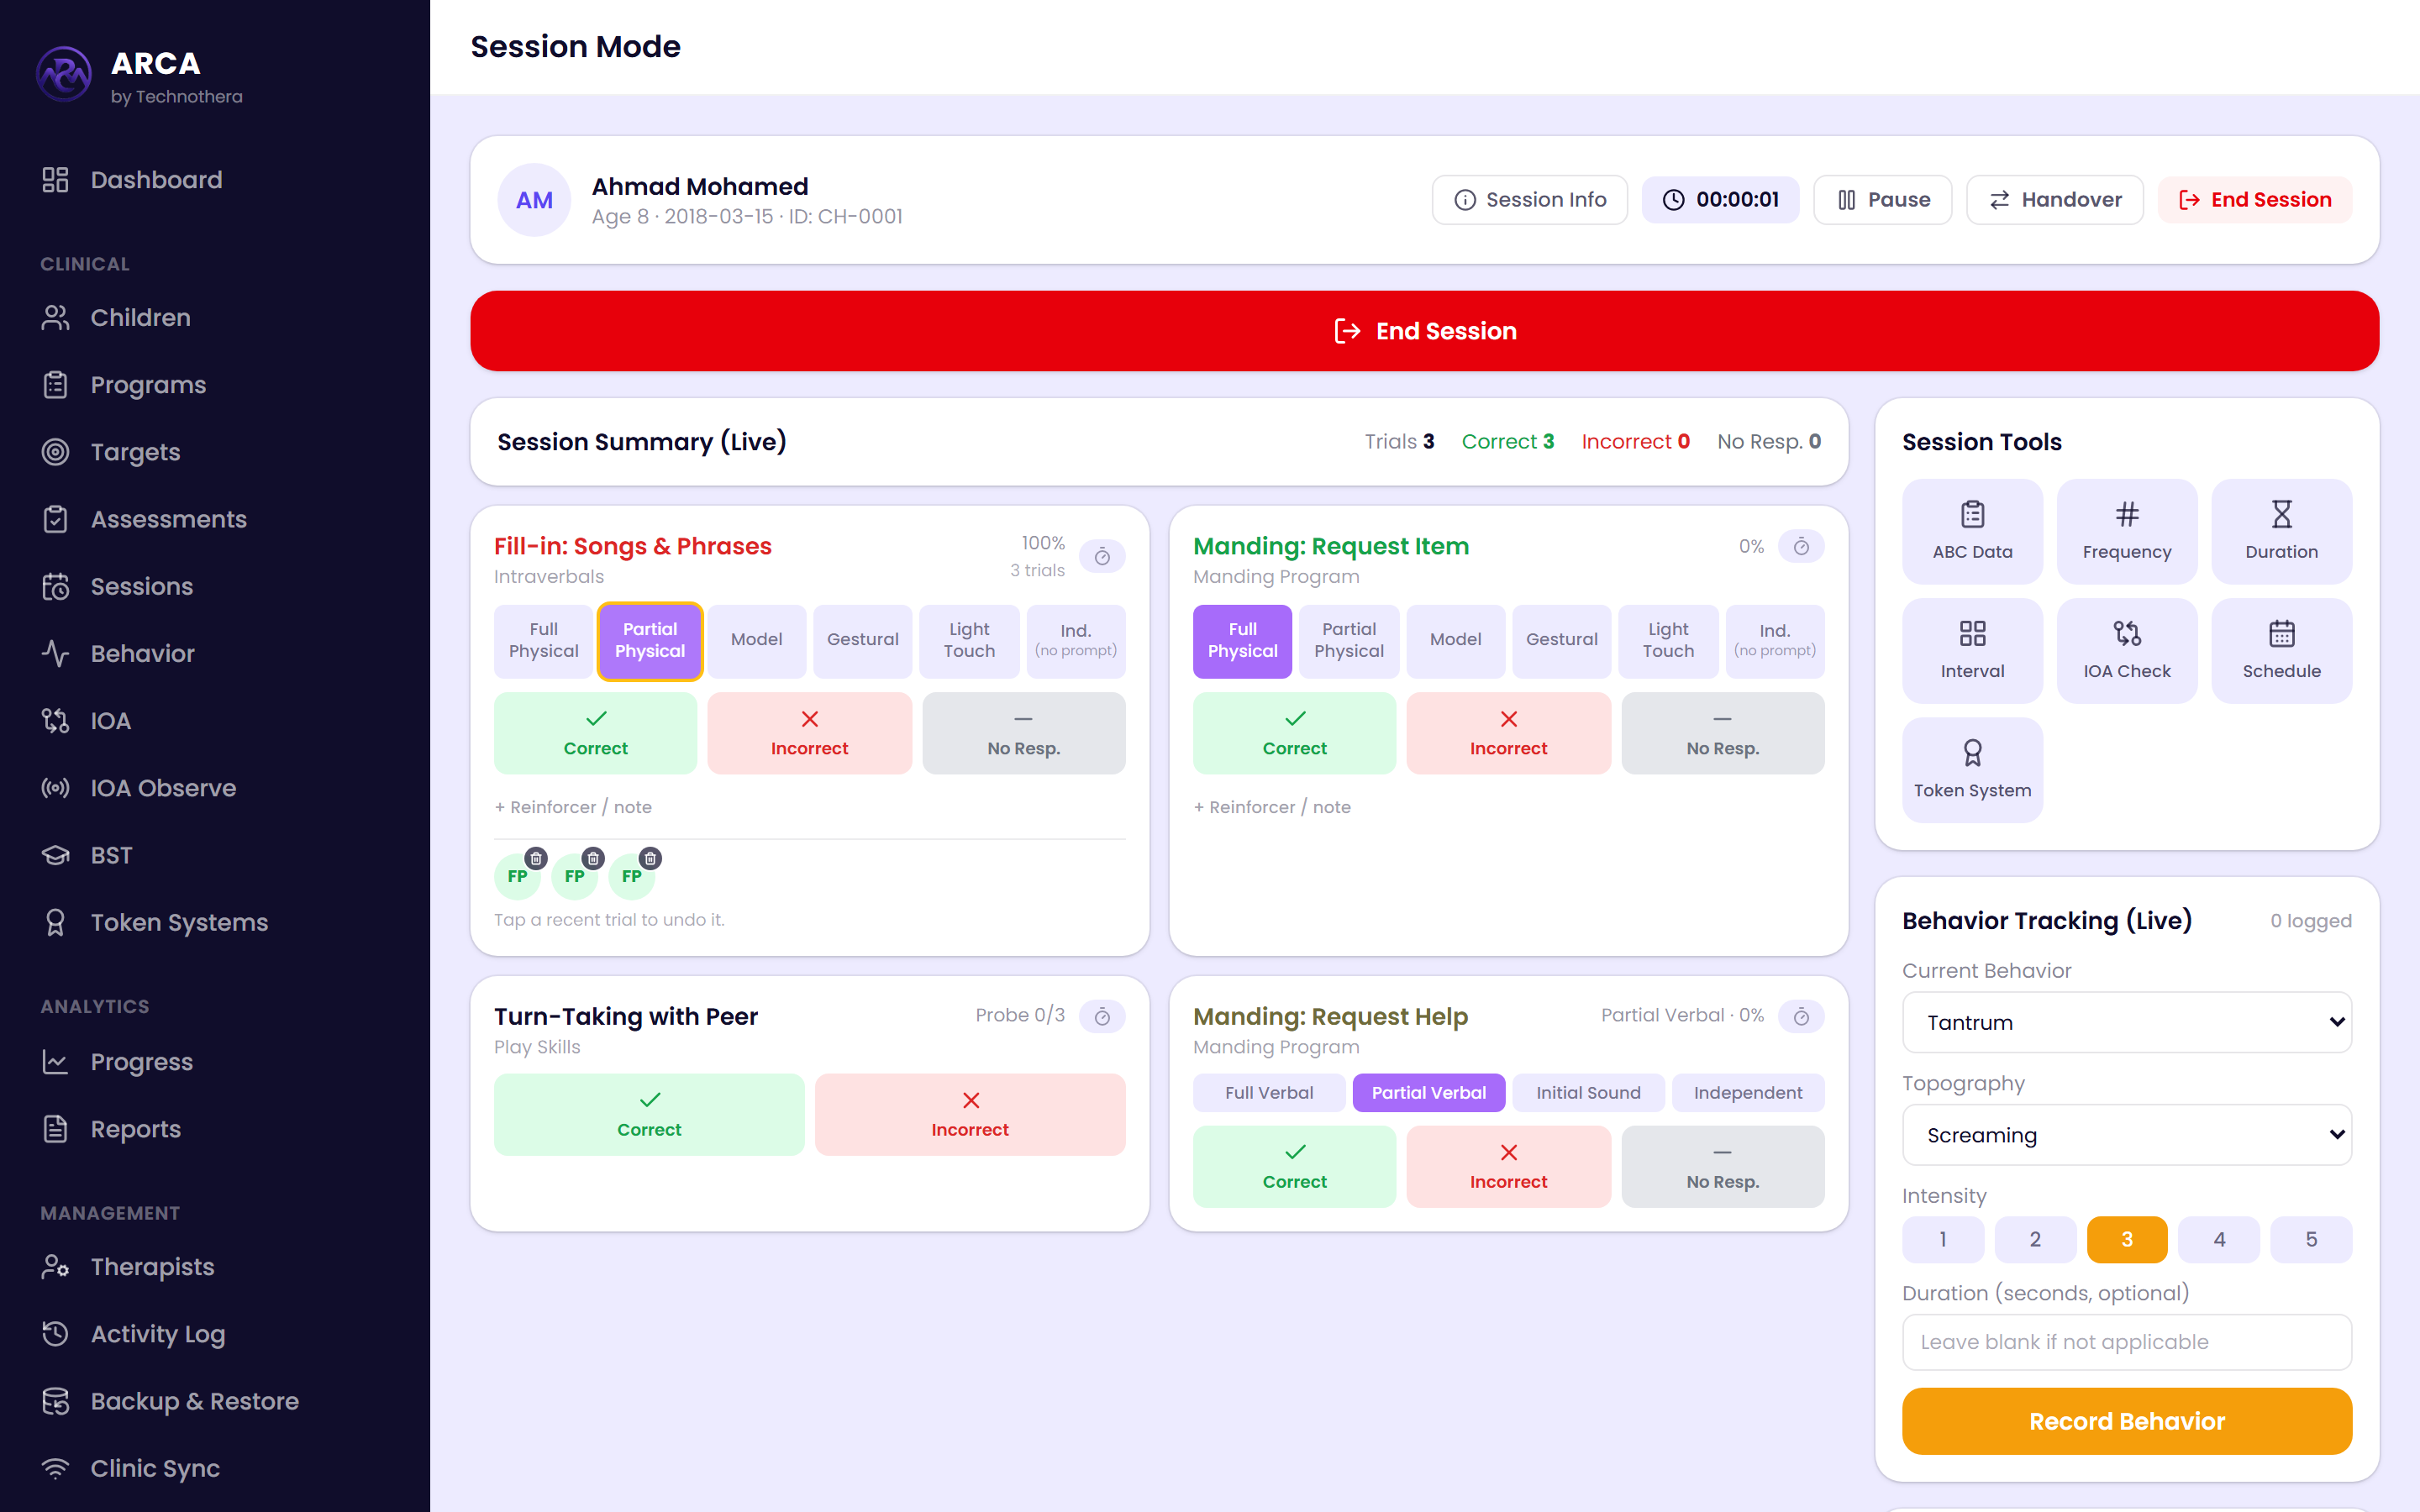This screenshot has width=2420, height=1512.
Task: Set behavior intensity to 5
Action: pos(2311,1240)
